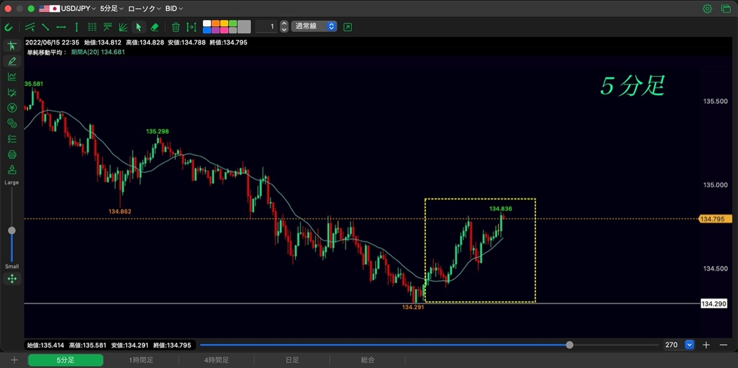Click the line width field showing 1
This screenshot has width=738, height=368.
[266, 27]
